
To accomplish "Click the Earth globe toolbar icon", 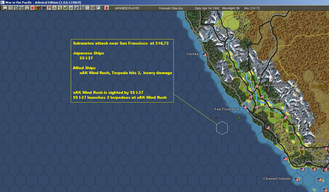I will click(76, 8).
